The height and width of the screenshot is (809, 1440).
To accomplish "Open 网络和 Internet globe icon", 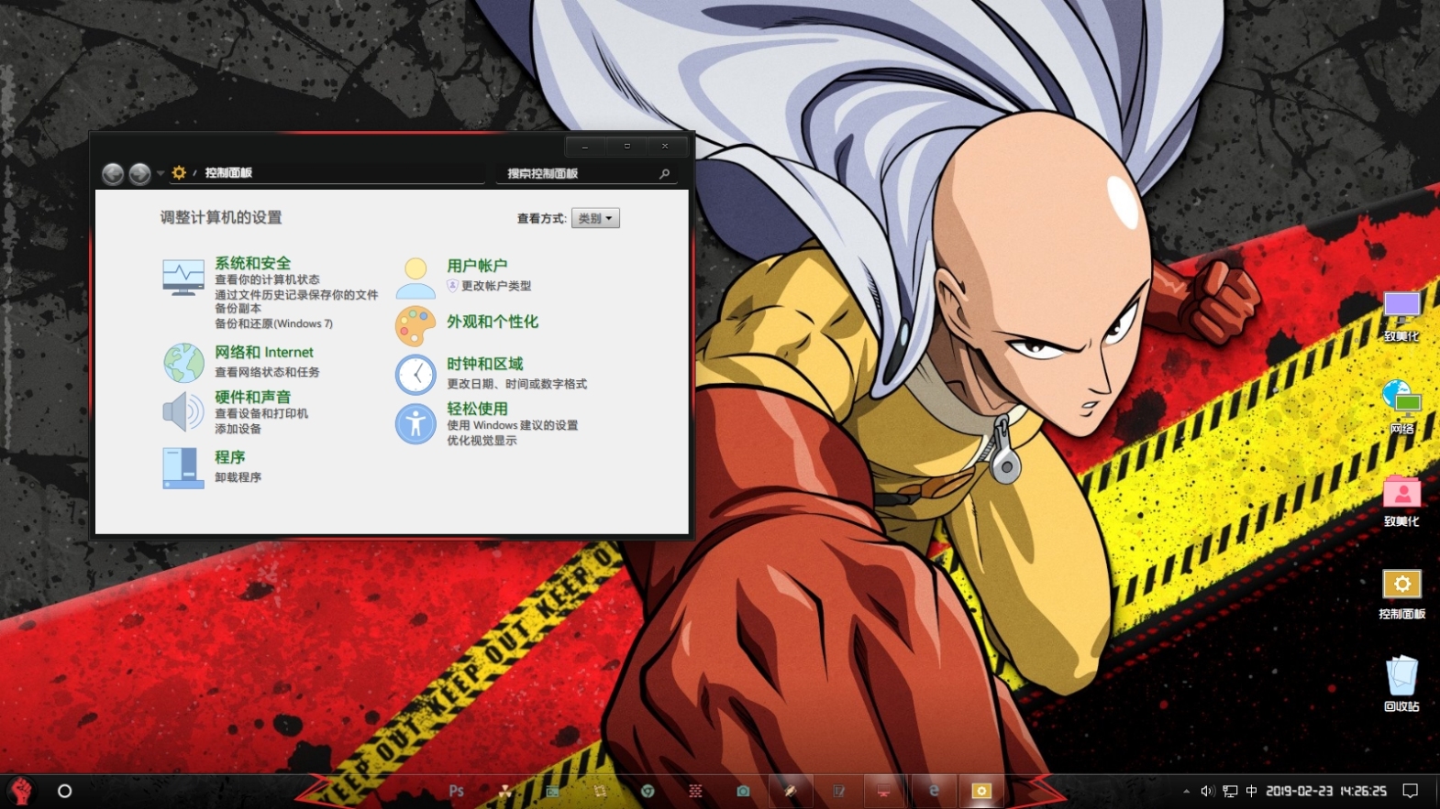I will pos(184,363).
